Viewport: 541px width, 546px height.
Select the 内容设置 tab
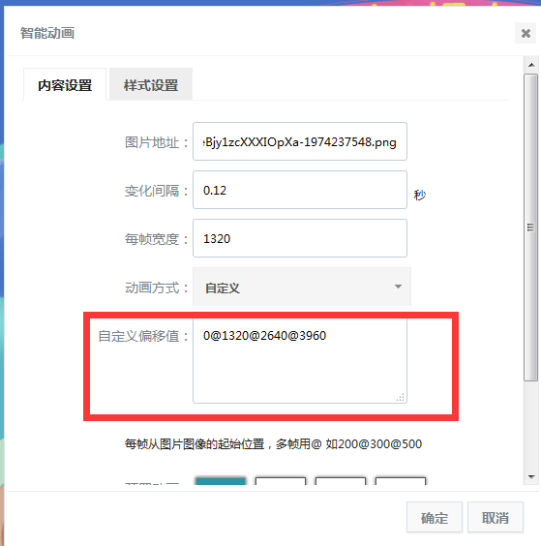point(65,84)
